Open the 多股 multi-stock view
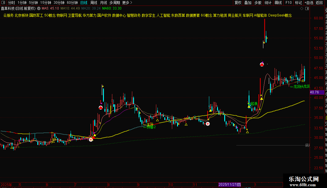Screen dimensions: 327x188 (258, 3)
